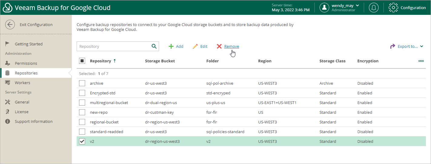Viewport: 431px width, 164px height.
Task: Sort by Region column header
Action: click(x=265, y=61)
